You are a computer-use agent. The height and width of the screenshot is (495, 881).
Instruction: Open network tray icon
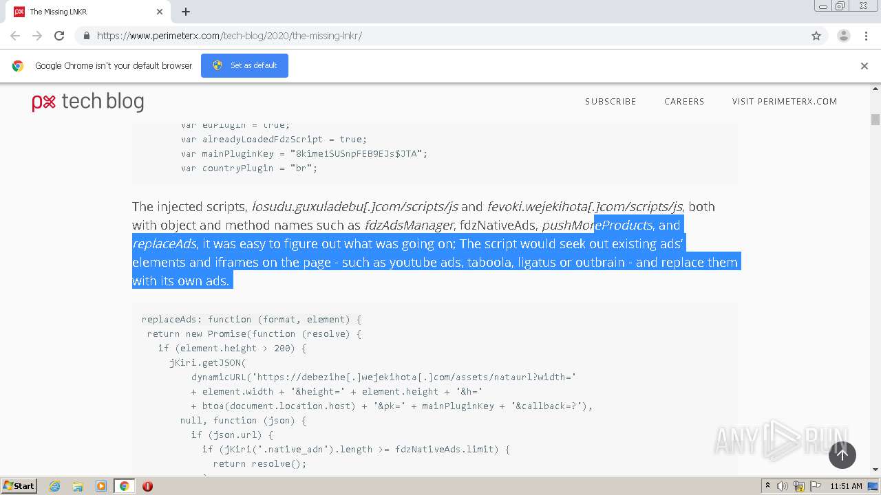click(x=799, y=486)
